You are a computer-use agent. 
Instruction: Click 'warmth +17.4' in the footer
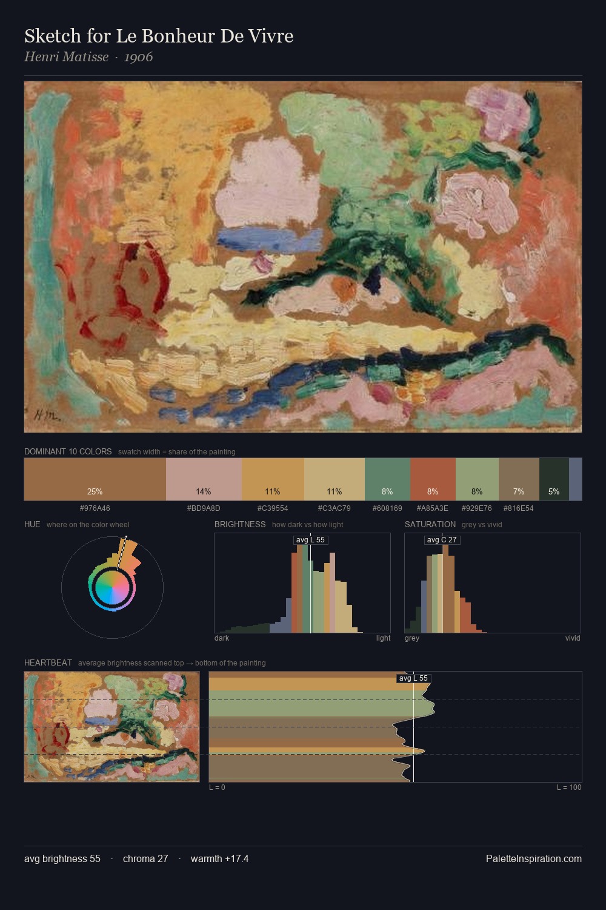pyautogui.click(x=219, y=858)
